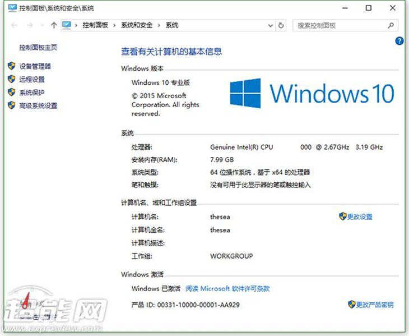Screen dimensions: 409x336
Task: Expand the chevron after 控制面板 in the address bar
Action: coord(114,25)
